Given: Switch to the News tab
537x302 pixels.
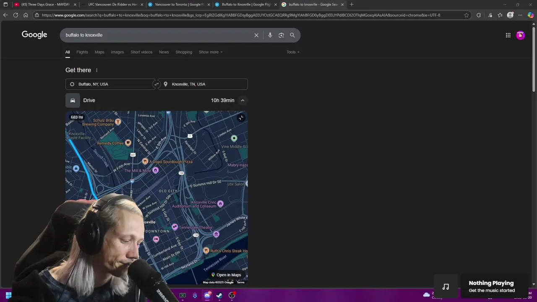Looking at the screenshot, I should point(164,52).
